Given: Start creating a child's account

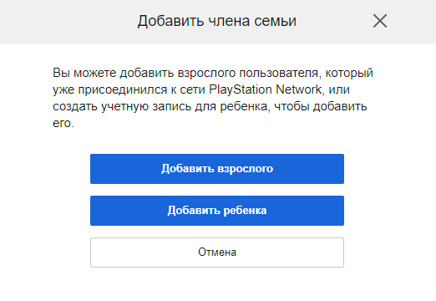Looking at the screenshot, I should pyautogui.click(x=217, y=211).
